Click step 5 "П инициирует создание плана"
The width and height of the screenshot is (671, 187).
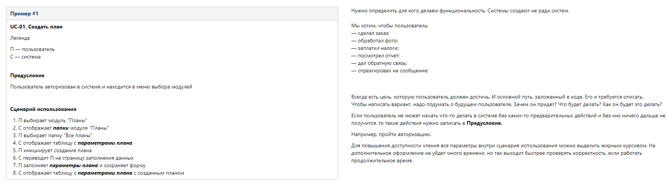click(x=55, y=150)
